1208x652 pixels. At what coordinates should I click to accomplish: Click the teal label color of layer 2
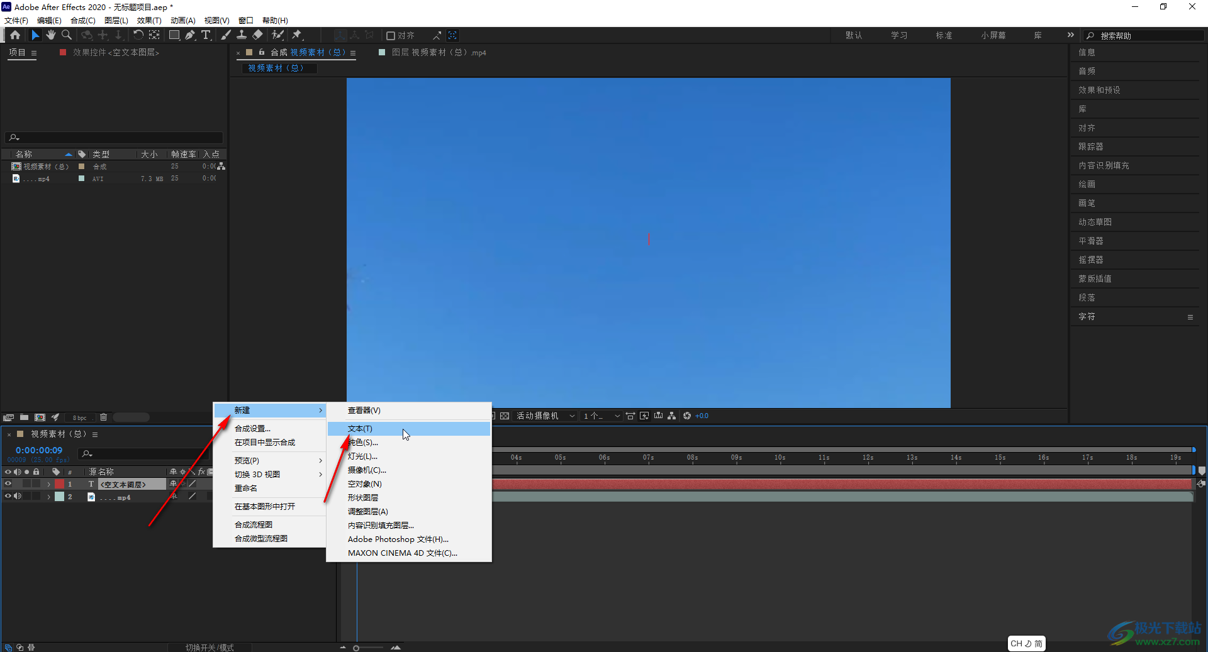pyautogui.click(x=59, y=497)
